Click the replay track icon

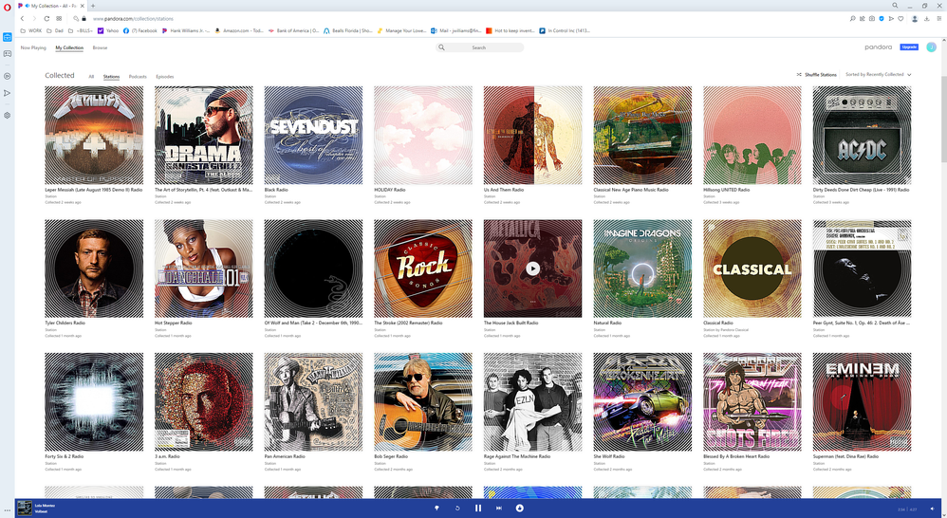(457, 509)
